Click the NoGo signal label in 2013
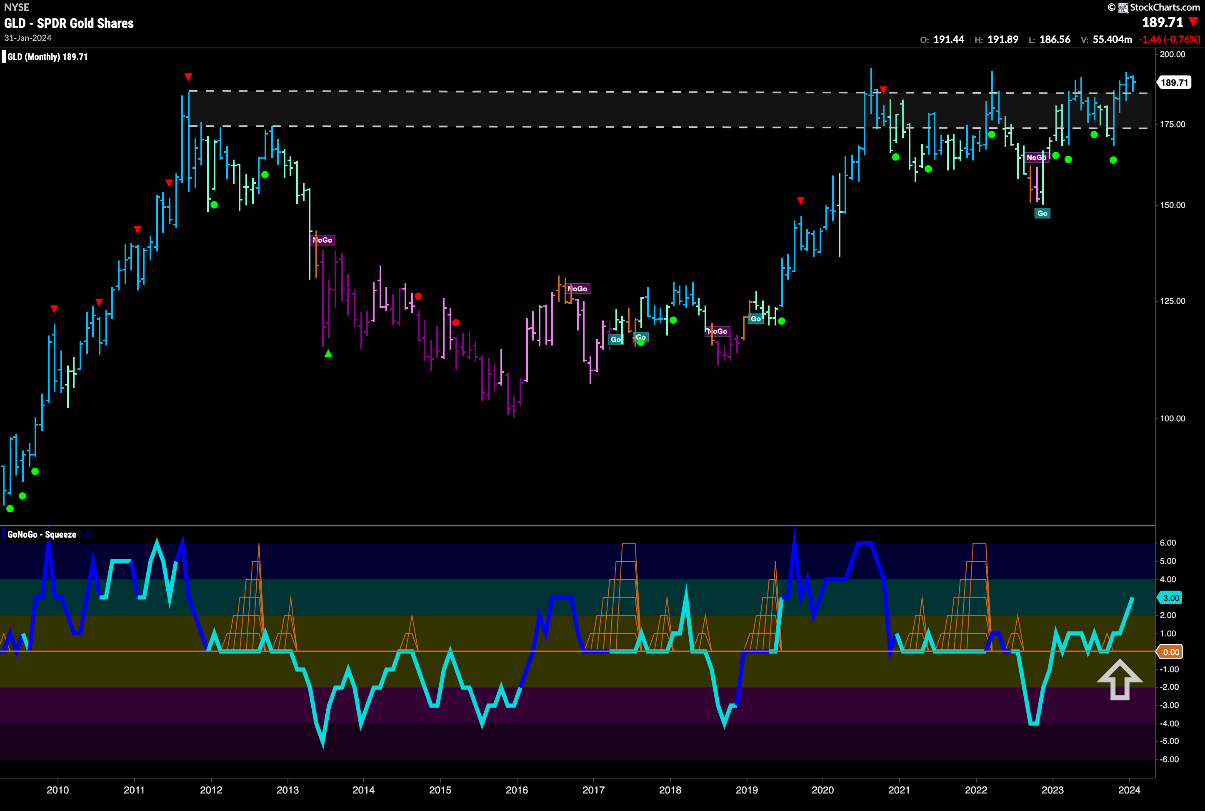Screen dimensions: 1205x811 323,240
